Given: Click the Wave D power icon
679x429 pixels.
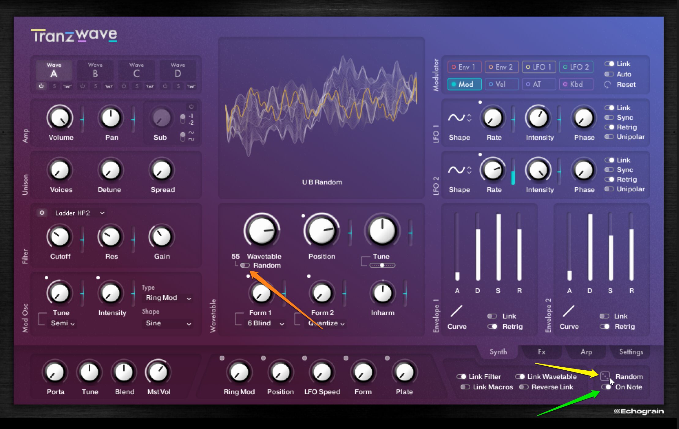Looking at the screenshot, I should (165, 86).
